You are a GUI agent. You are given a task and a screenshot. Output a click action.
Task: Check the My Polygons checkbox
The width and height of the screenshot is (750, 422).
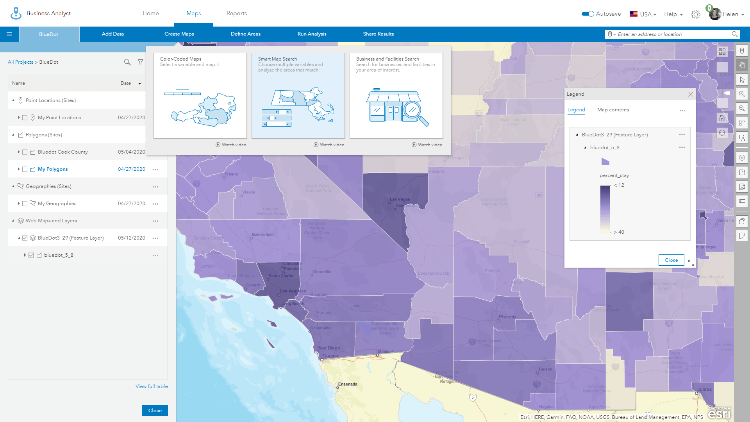point(25,169)
